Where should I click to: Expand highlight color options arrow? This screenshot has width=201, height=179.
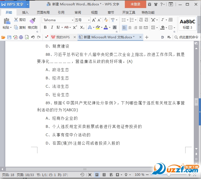102,27
